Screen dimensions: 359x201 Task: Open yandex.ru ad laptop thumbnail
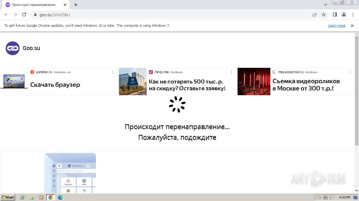(14, 82)
